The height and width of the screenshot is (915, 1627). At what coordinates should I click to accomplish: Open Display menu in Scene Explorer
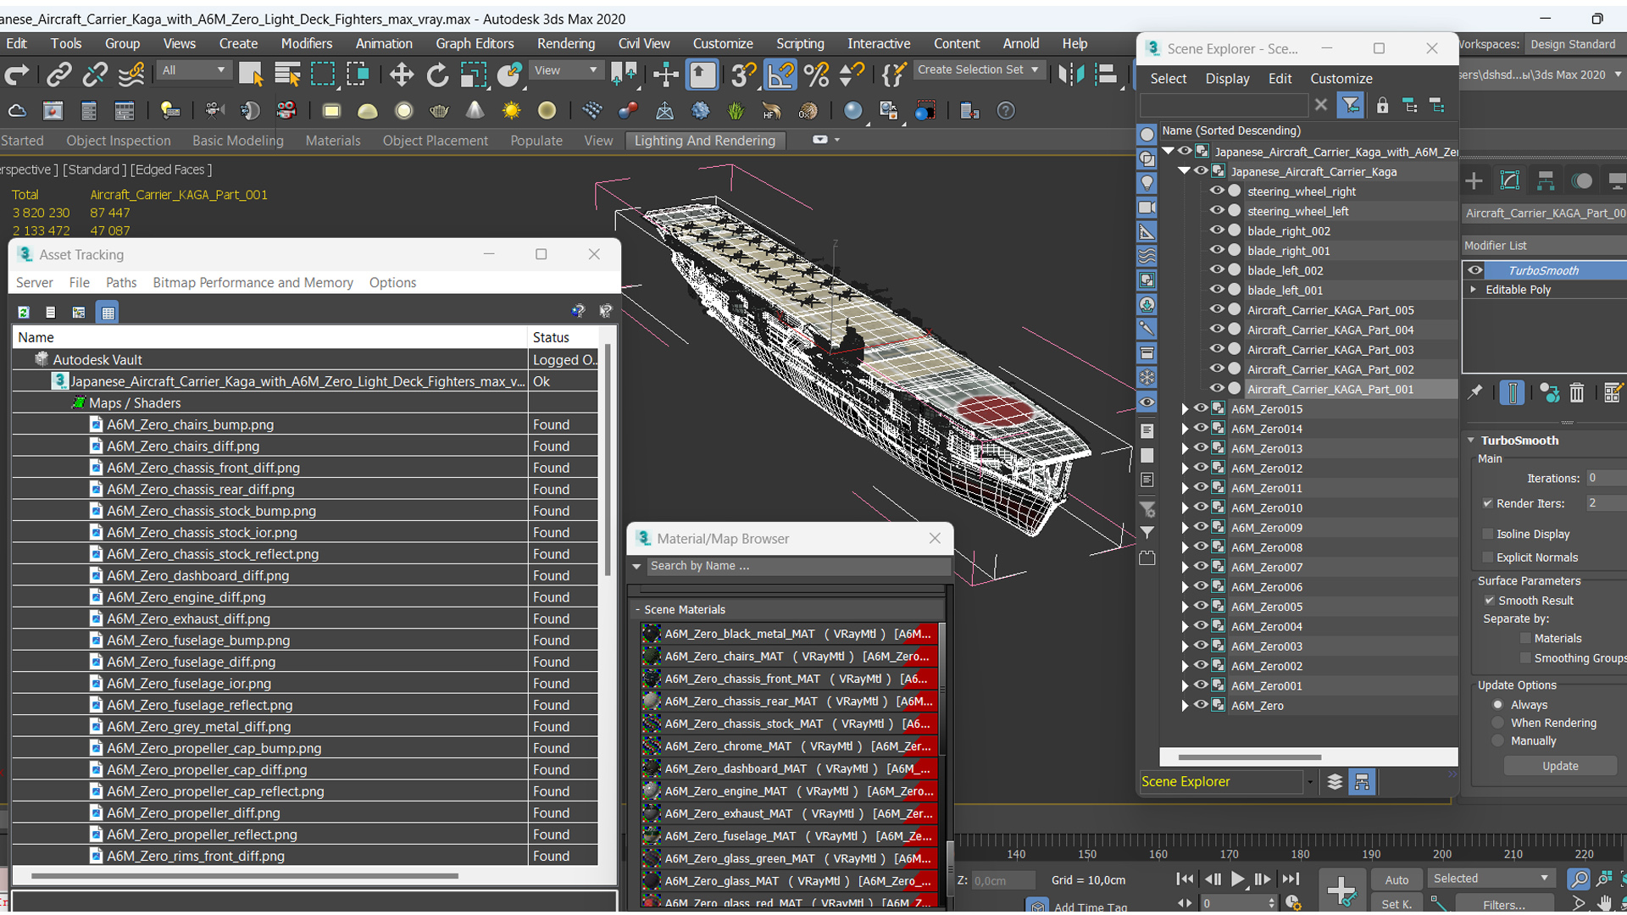coord(1227,78)
